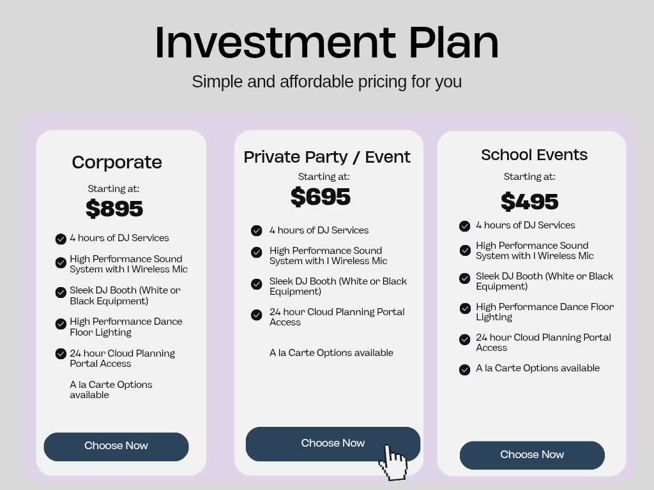Click Corporate's 24 hour Cloud Planning checkmark
Viewport: 654px width, 490px height.
click(61, 353)
